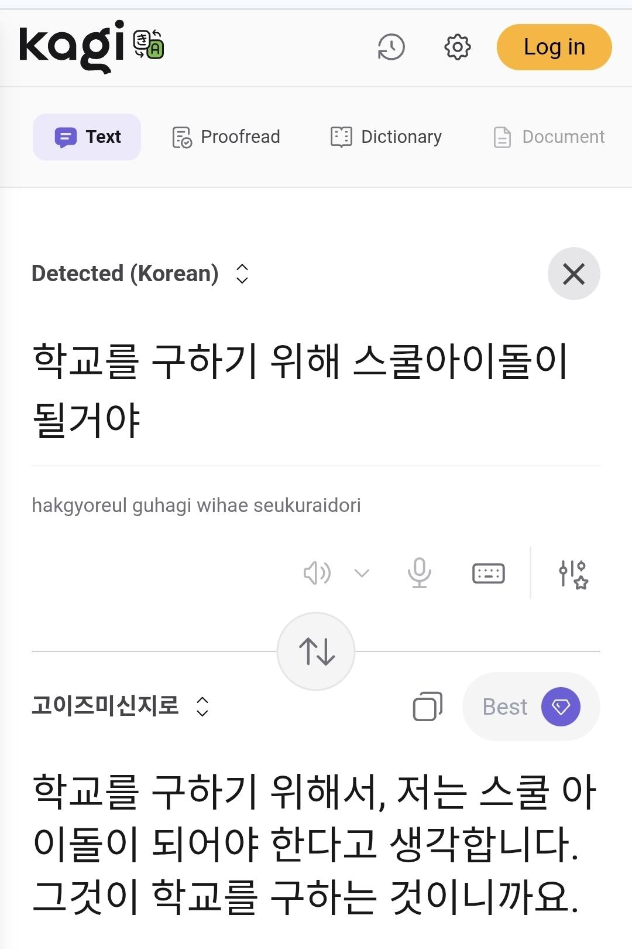Switch to the Dictionary tab

coord(386,137)
